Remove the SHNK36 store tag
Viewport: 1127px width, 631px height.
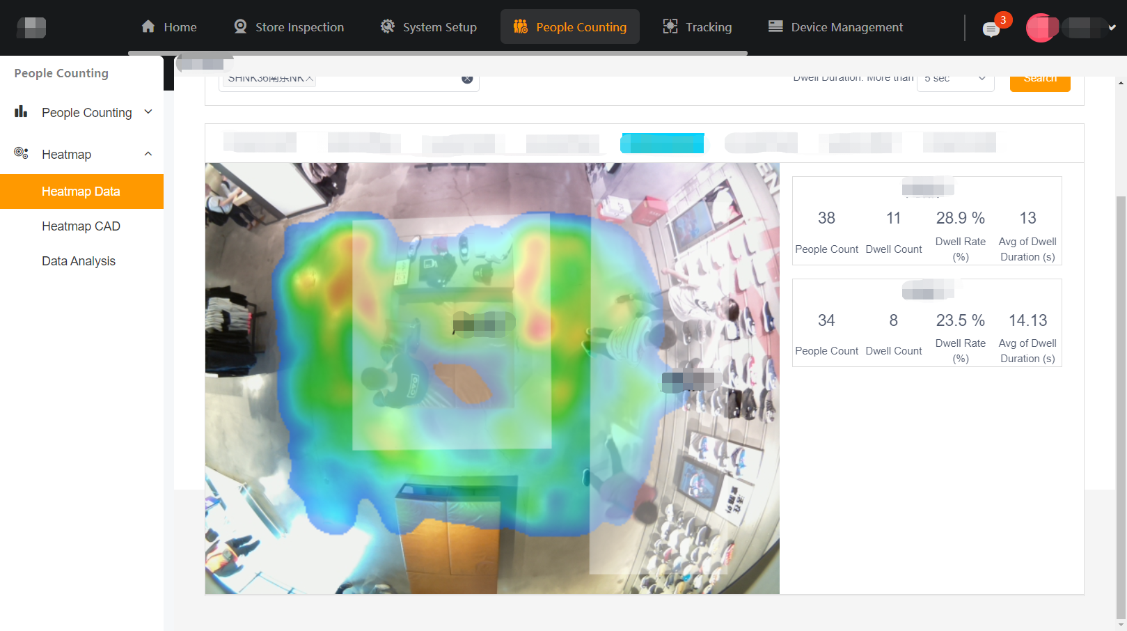[309, 78]
